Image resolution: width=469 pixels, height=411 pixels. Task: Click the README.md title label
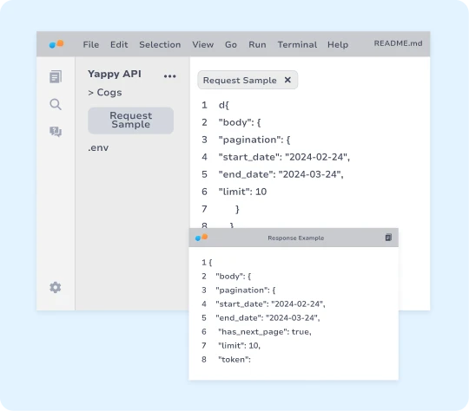click(398, 43)
